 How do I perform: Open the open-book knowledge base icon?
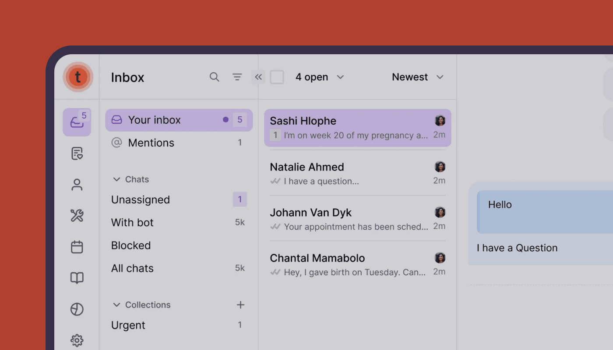(x=77, y=278)
